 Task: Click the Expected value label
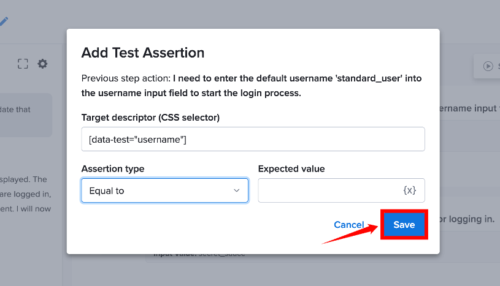click(x=291, y=168)
